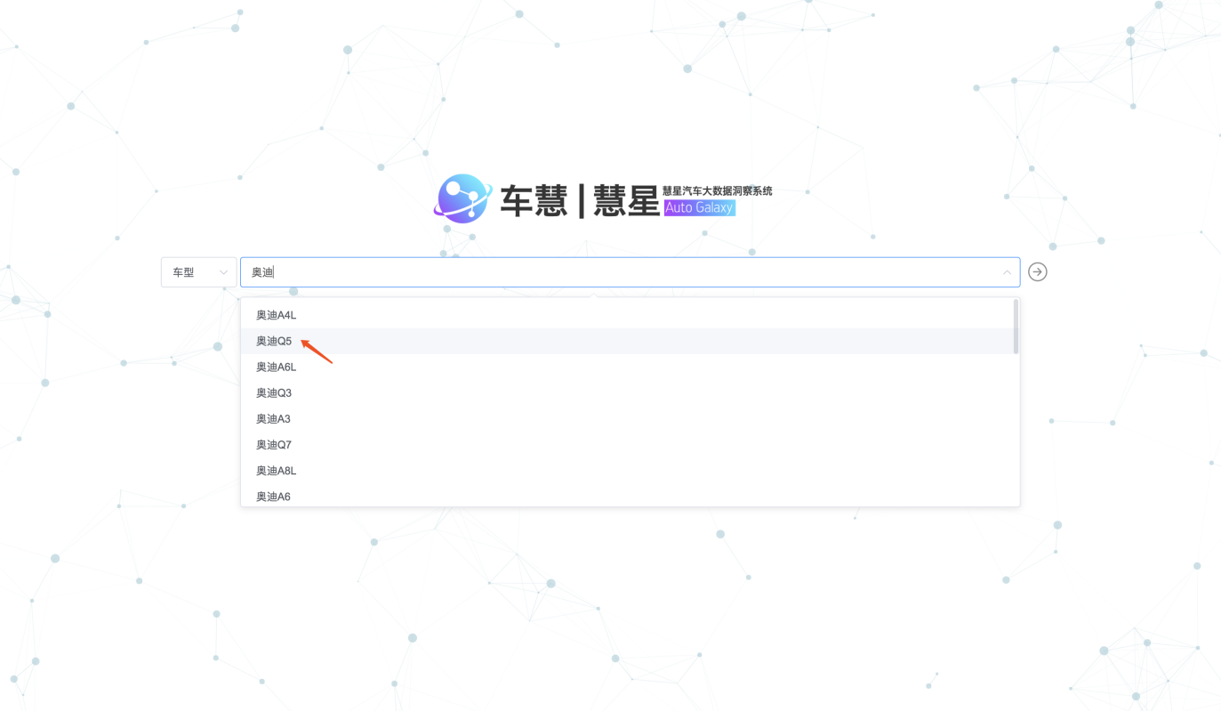Click the Auto Galaxy purple badge
1221x711 pixels.
[700, 207]
